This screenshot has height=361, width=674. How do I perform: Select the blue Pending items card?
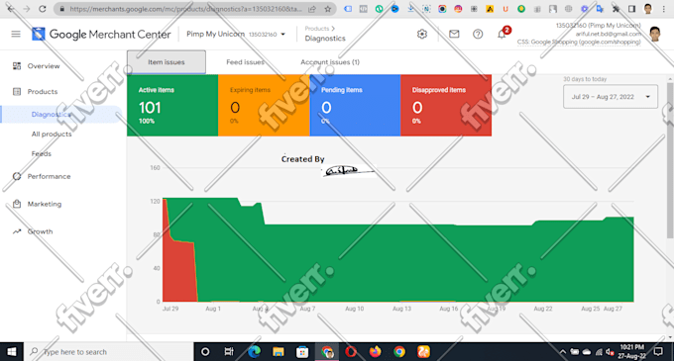(355, 106)
